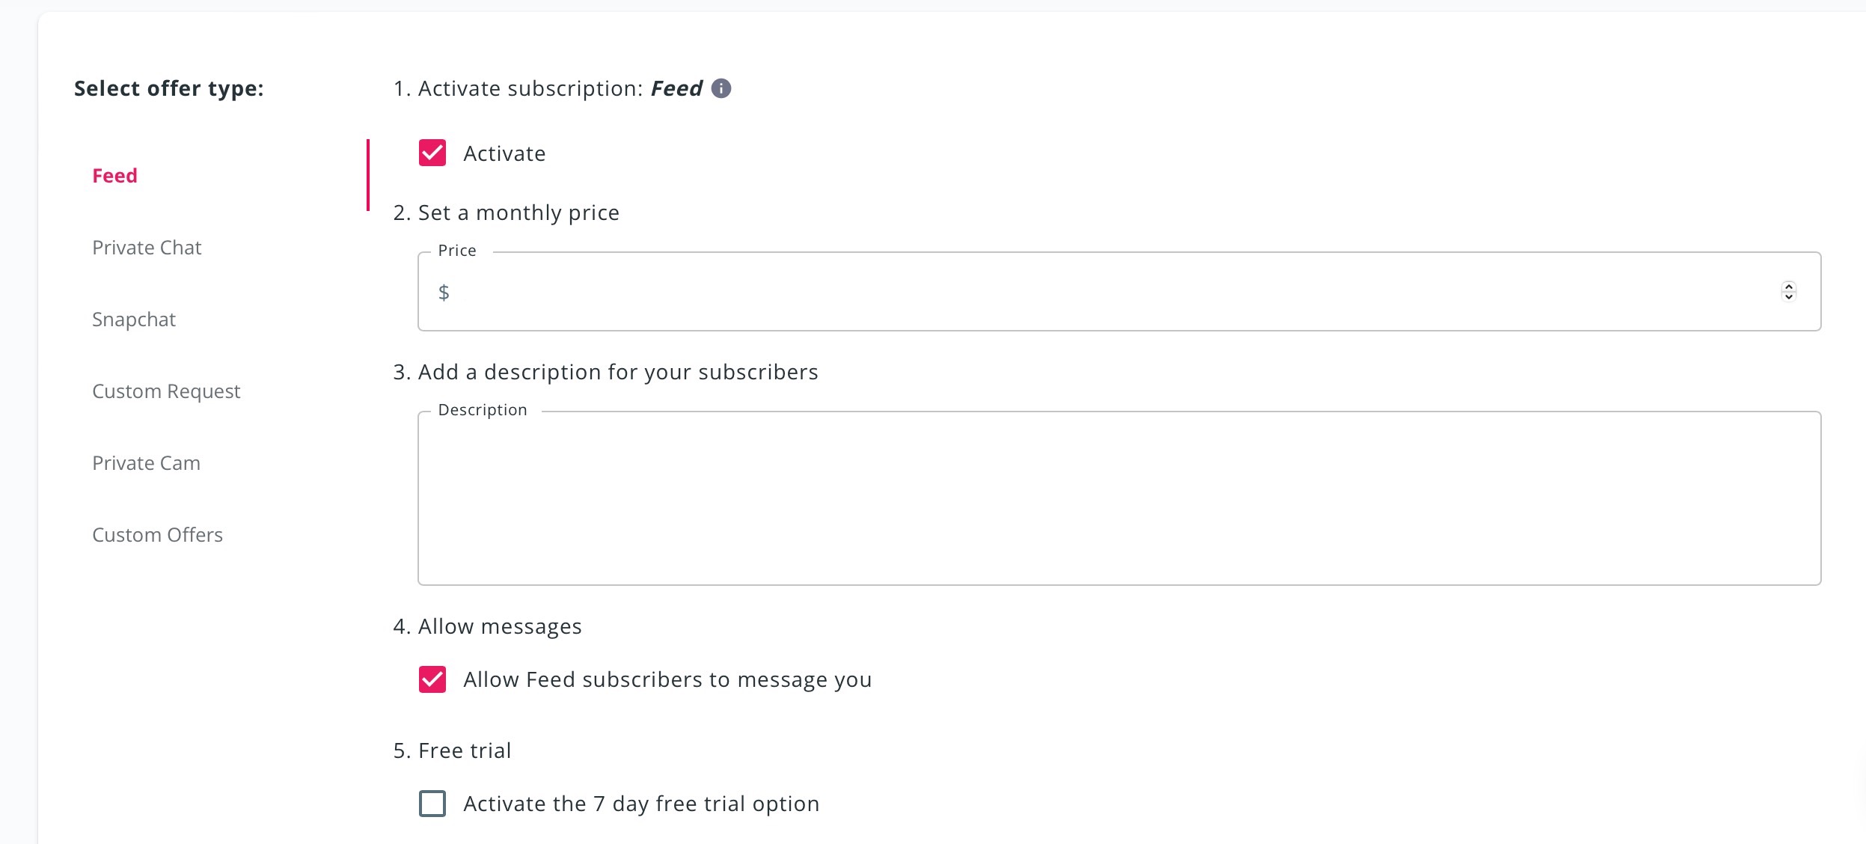Viewport: 1866px width, 844px height.
Task: Click the small Price field label
Action: [x=457, y=251]
